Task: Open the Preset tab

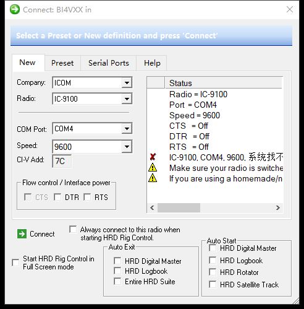Action: 62,63
